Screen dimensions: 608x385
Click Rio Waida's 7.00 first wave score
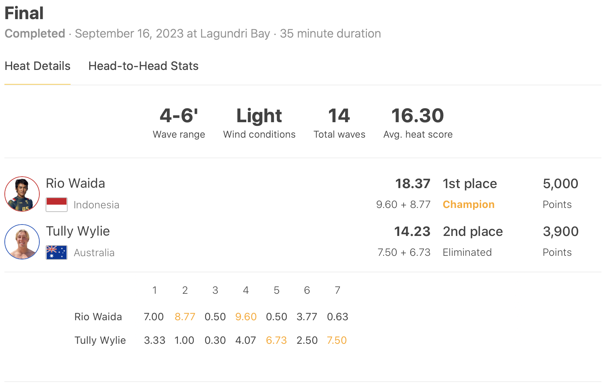tap(154, 317)
